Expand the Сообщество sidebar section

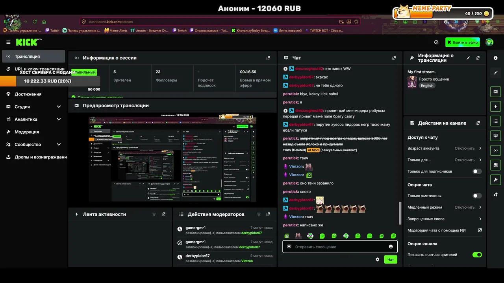(x=33, y=144)
